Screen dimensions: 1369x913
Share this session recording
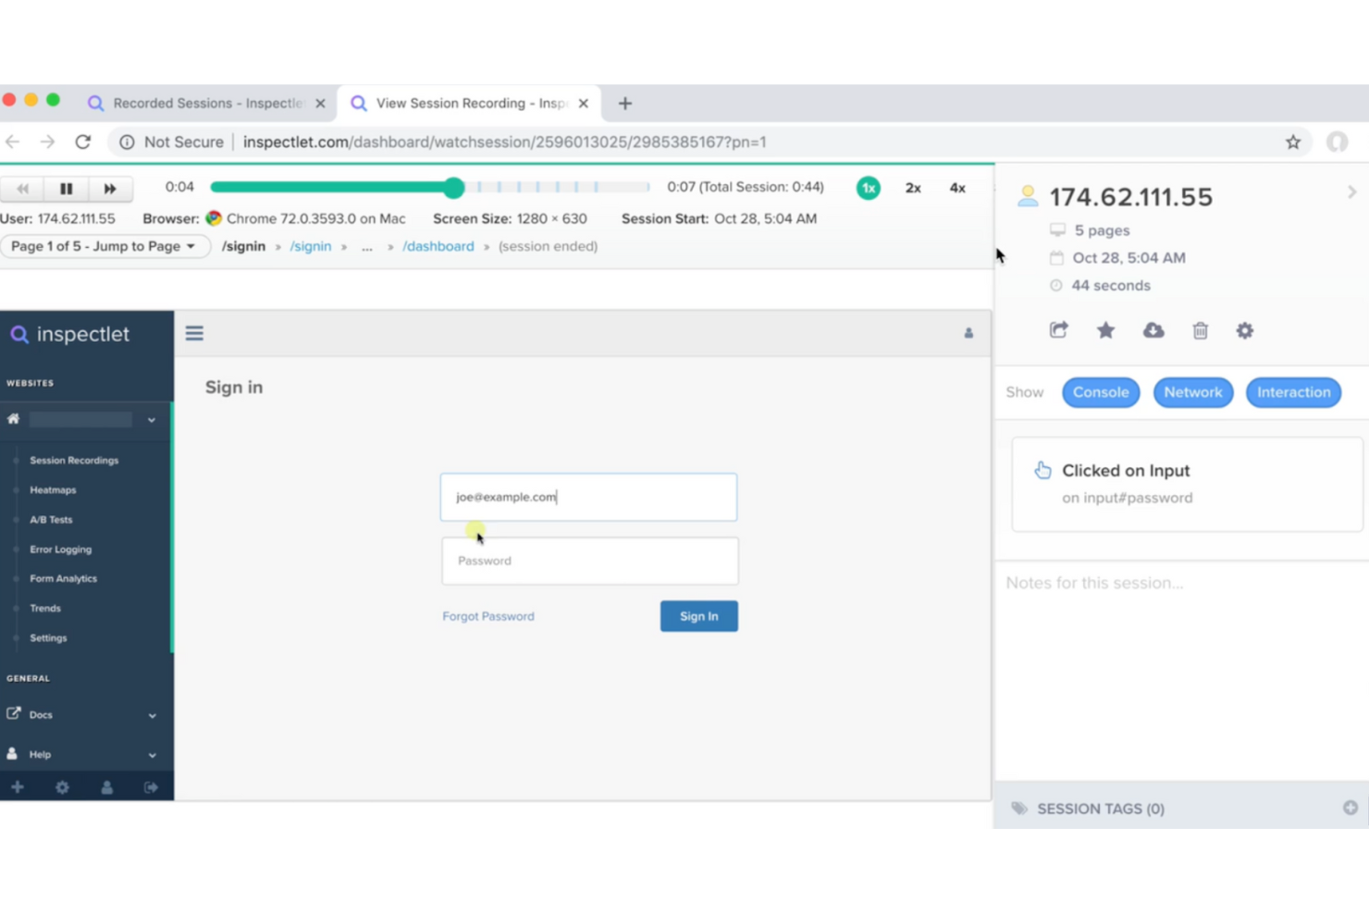coord(1059,330)
